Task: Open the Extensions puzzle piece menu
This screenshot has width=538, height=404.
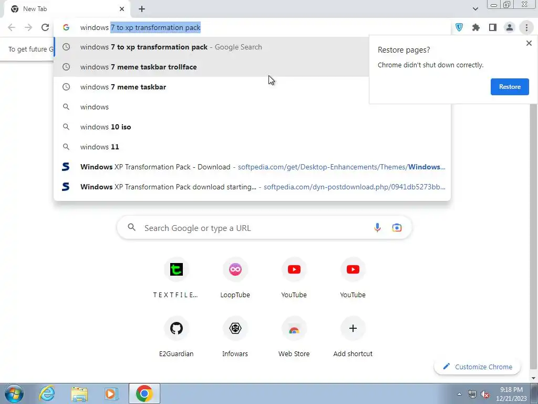Action: (x=476, y=27)
